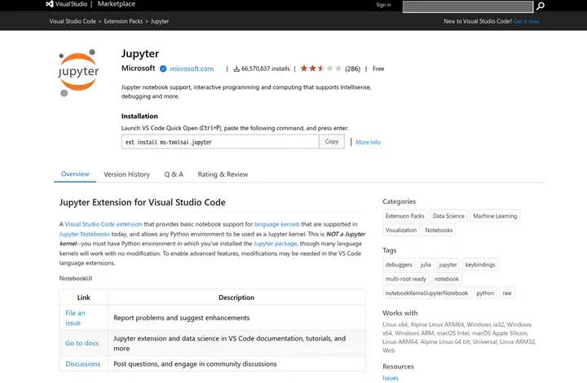Open the Discussions link
The height and width of the screenshot is (383, 587).
pyautogui.click(x=82, y=363)
